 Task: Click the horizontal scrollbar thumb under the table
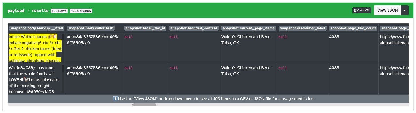tap(144, 105)
